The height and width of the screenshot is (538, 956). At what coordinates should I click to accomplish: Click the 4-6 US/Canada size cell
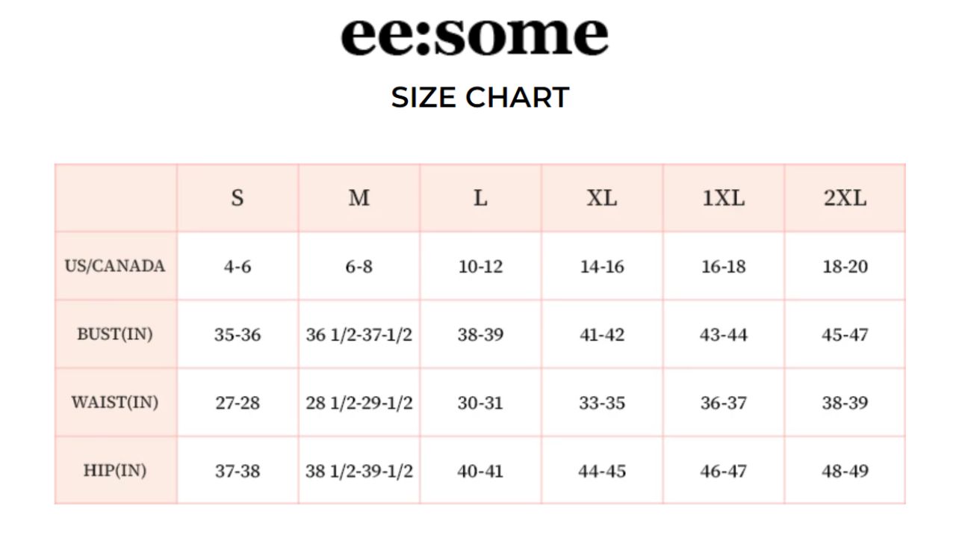(237, 267)
